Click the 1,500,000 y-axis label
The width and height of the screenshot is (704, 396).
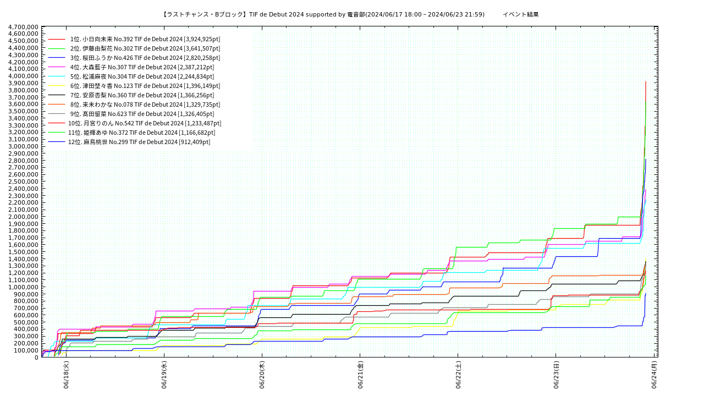tap(23, 252)
